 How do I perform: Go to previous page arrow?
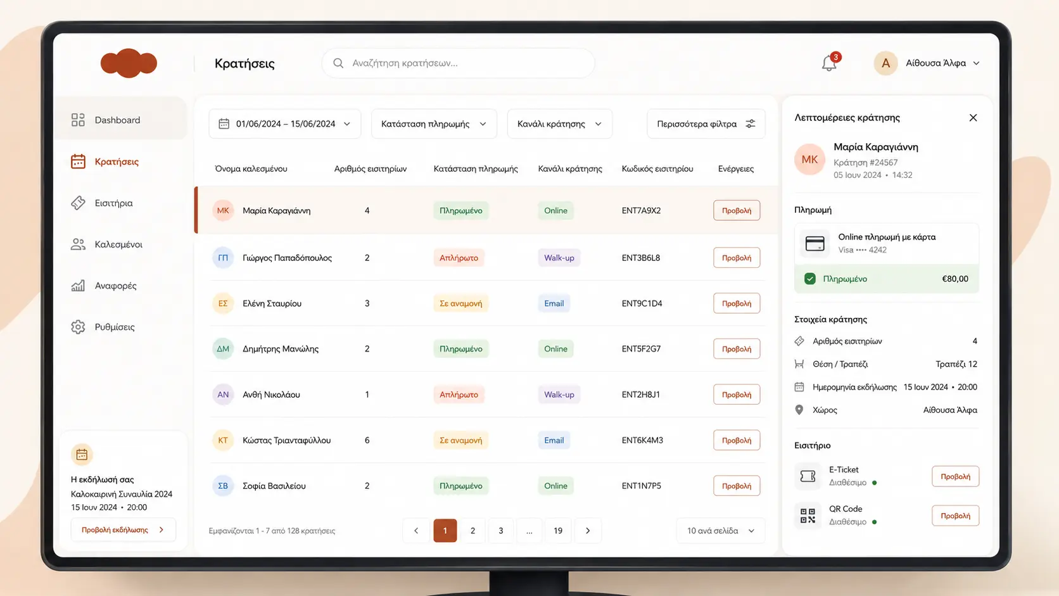point(416,531)
